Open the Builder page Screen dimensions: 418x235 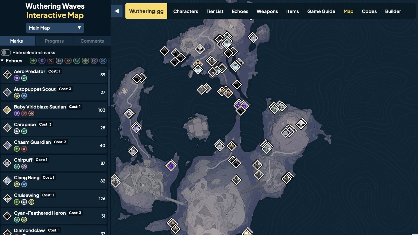tap(393, 11)
